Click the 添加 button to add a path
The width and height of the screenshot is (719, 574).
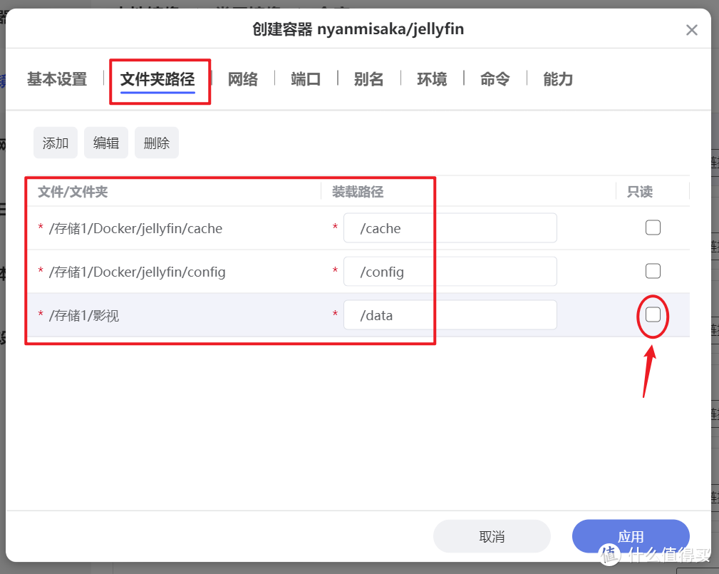(x=55, y=143)
